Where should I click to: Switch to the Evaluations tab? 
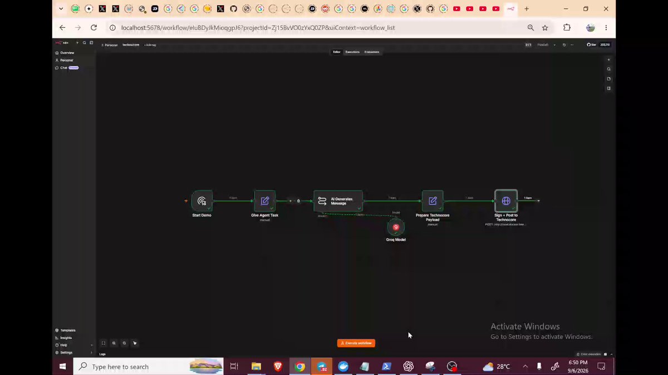point(372,52)
